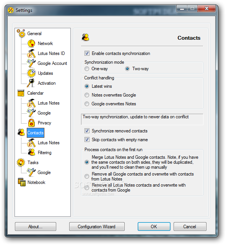This screenshot has width=226, height=245.
Task: Select Remove all Google contacts option
Action: pos(87,176)
